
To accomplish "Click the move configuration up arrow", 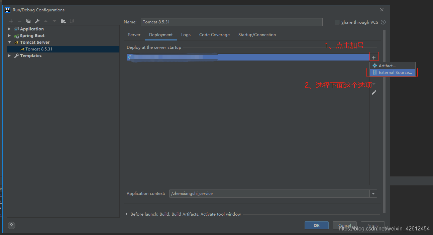I will pyautogui.click(x=46, y=21).
